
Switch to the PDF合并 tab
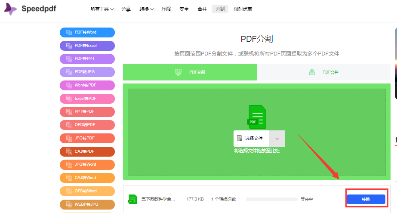323,72
